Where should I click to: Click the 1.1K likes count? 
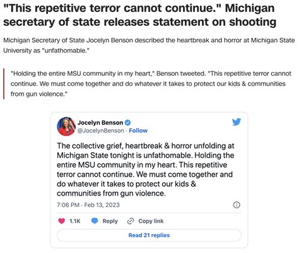75,221
